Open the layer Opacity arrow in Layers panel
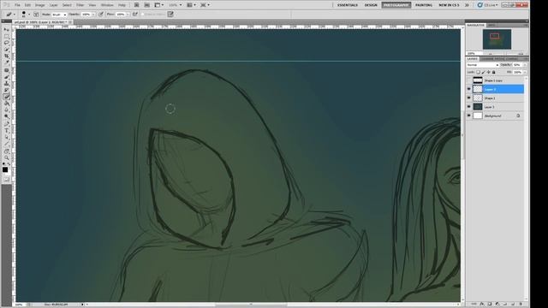Image resolution: width=548 pixels, height=308 pixels. tap(525, 65)
